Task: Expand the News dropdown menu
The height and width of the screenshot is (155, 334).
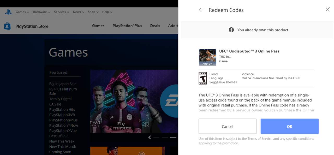Action: point(79,12)
